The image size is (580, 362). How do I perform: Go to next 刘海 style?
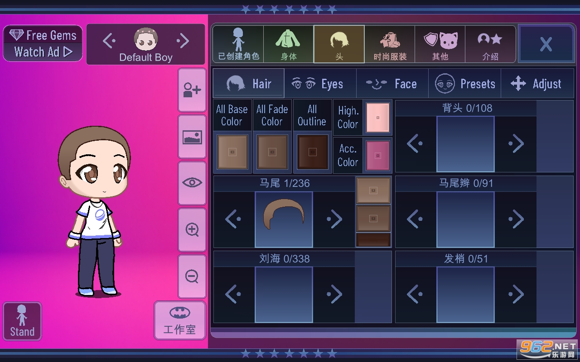click(334, 295)
